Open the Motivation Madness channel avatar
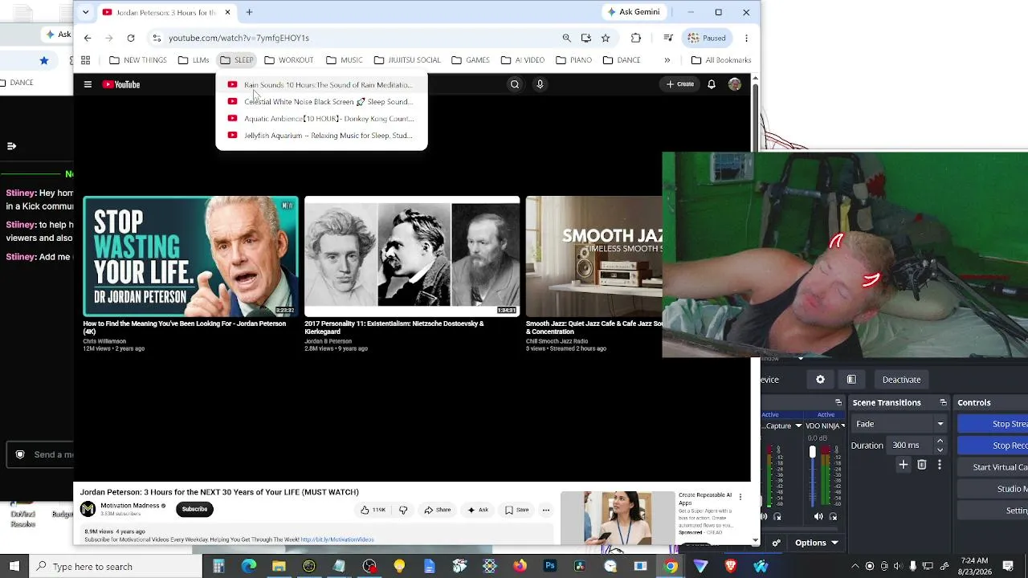Viewport: 1028px width, 578px height. (88, 509)
